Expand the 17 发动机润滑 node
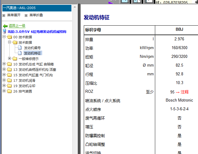 tap(4, 80)
